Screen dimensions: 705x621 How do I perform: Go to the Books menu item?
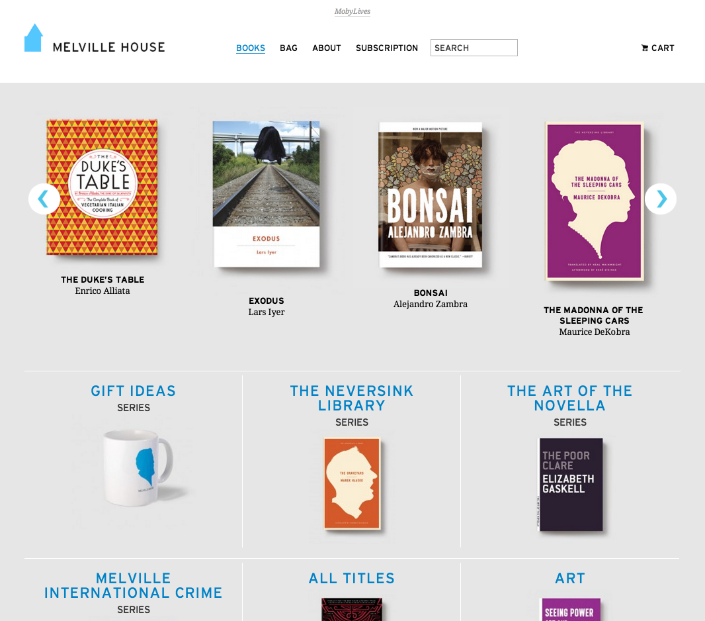click(251, 48)
